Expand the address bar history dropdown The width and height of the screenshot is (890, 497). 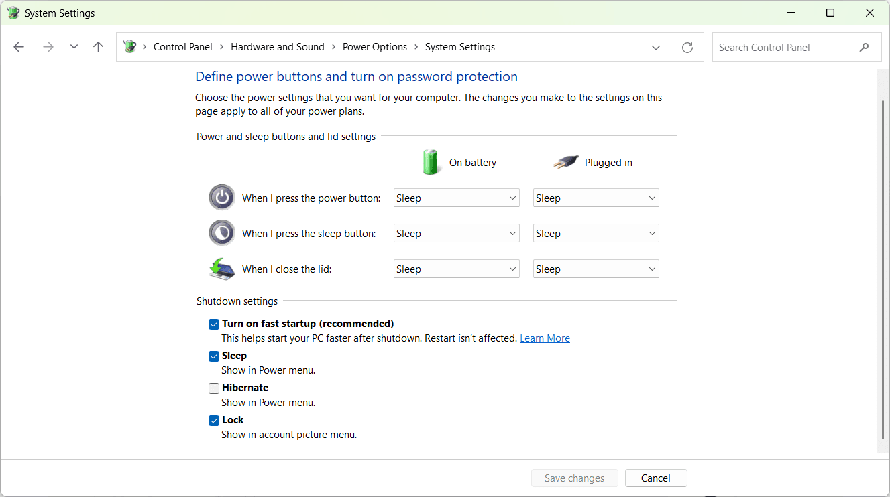(x=656, y=48)
